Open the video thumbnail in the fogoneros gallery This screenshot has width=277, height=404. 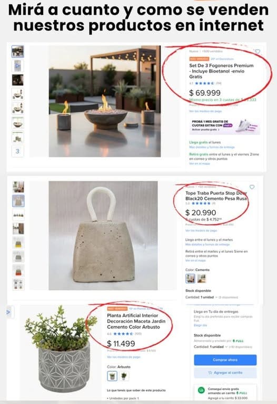[x=18, y=66]
